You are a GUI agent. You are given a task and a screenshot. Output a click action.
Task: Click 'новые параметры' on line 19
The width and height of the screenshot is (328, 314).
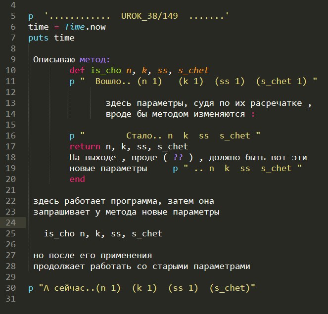[x=108, y=169]
